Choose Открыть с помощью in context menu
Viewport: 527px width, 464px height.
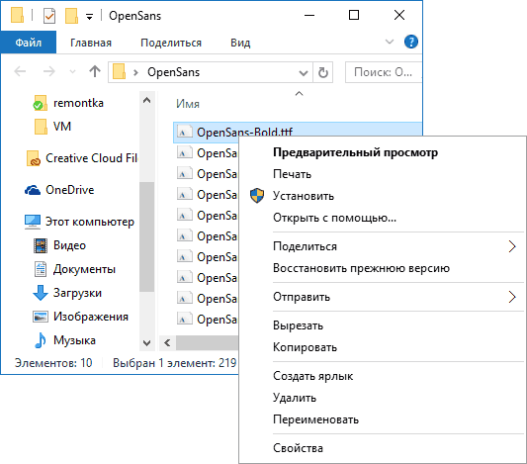[x=335, y=218]
